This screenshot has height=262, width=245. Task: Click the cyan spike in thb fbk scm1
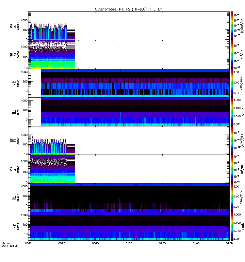(121, 115)
